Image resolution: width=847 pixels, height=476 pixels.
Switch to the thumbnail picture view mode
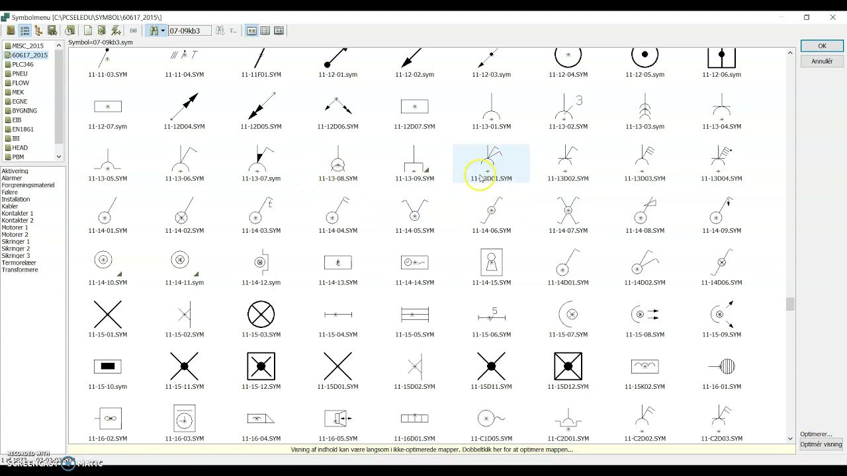pyautogui.click(x=251, y=30)
